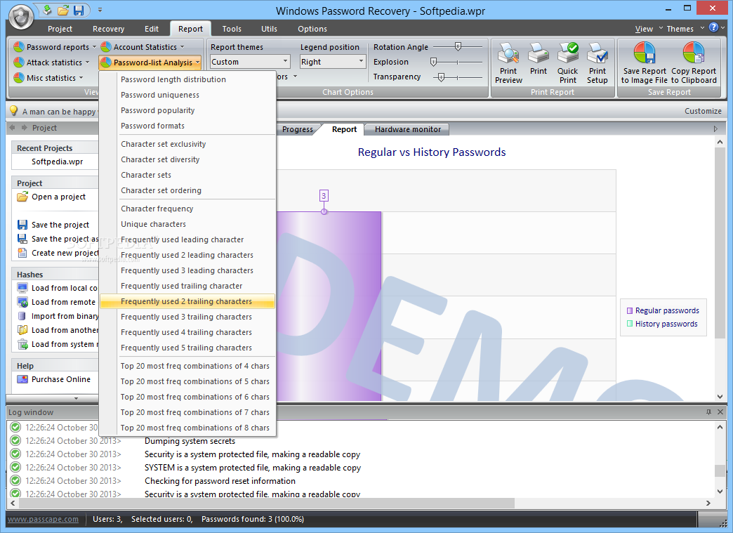Choose Character set diversity report

click(x=188, y=159)
